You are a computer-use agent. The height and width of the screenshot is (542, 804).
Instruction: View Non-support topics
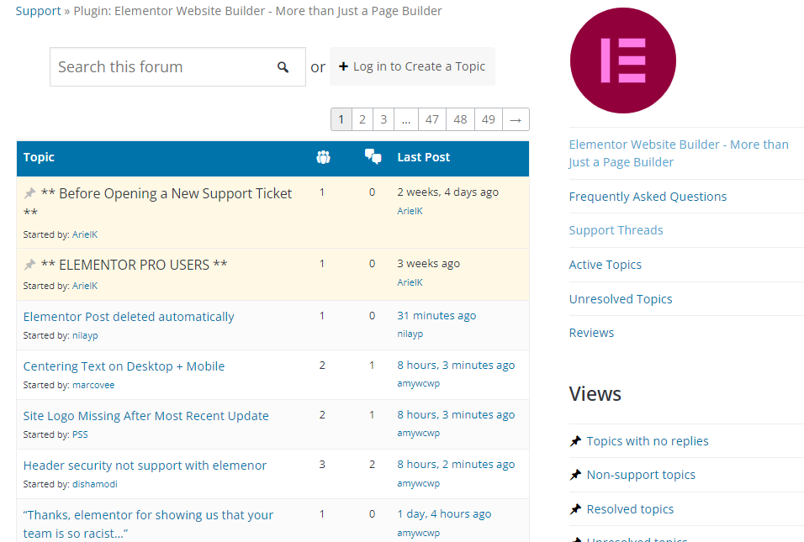(641, 475)
